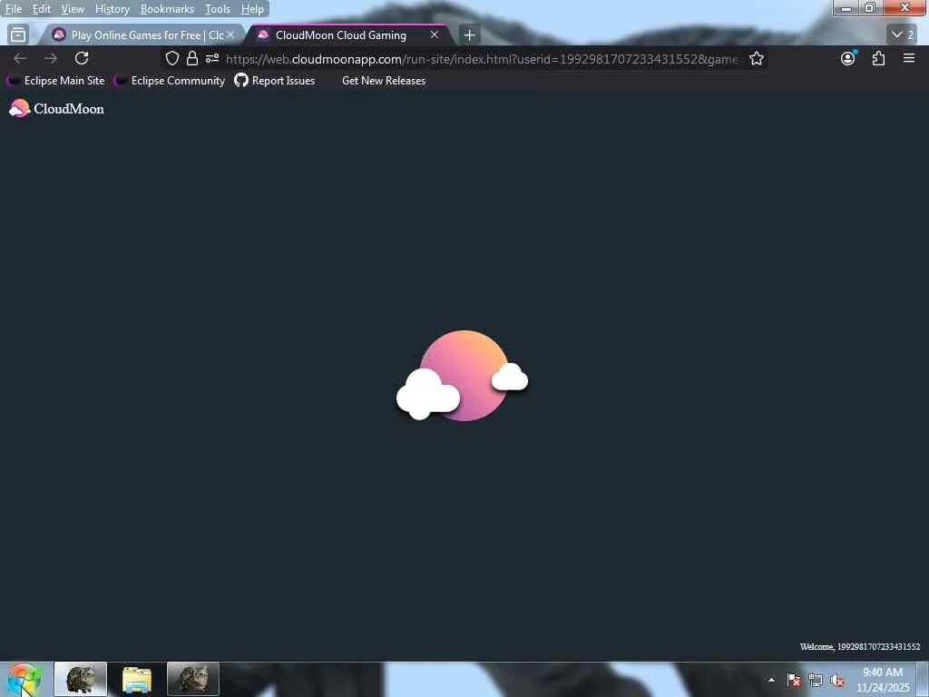Focus the URL address field

tap(482, 59)
